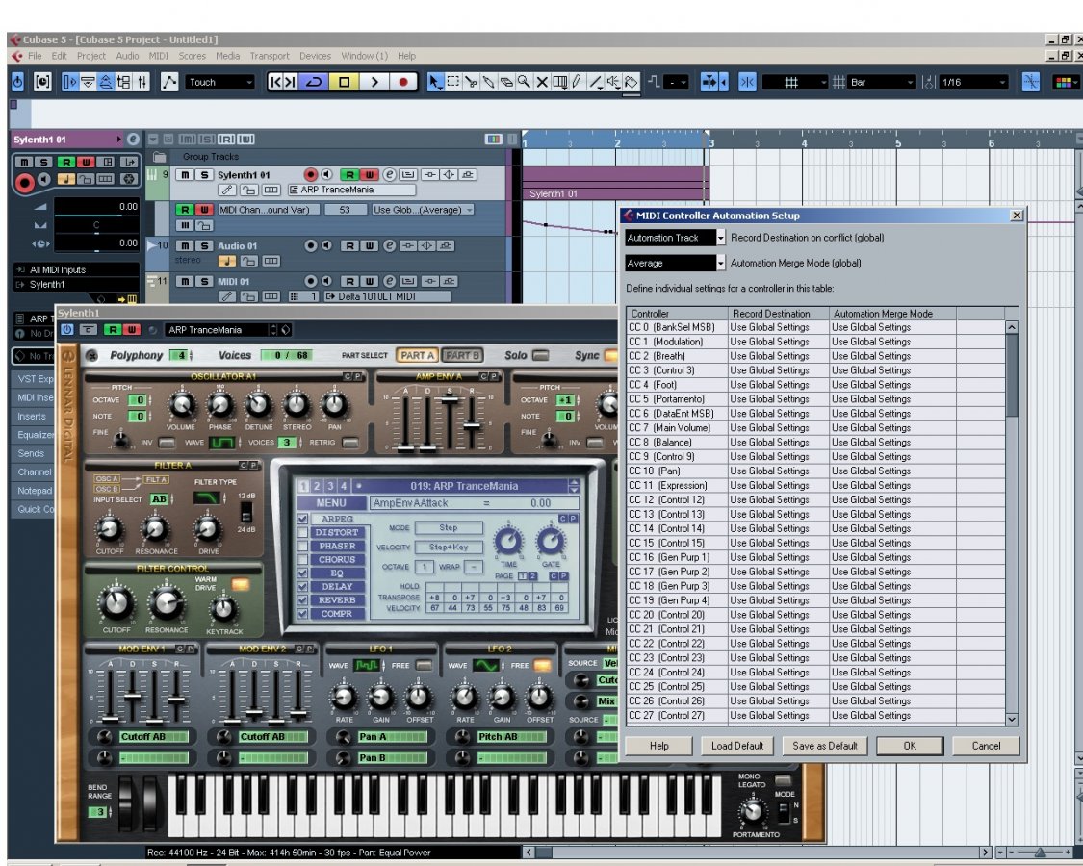Open the 1/16 quantize dropdown

pos(974,82)
